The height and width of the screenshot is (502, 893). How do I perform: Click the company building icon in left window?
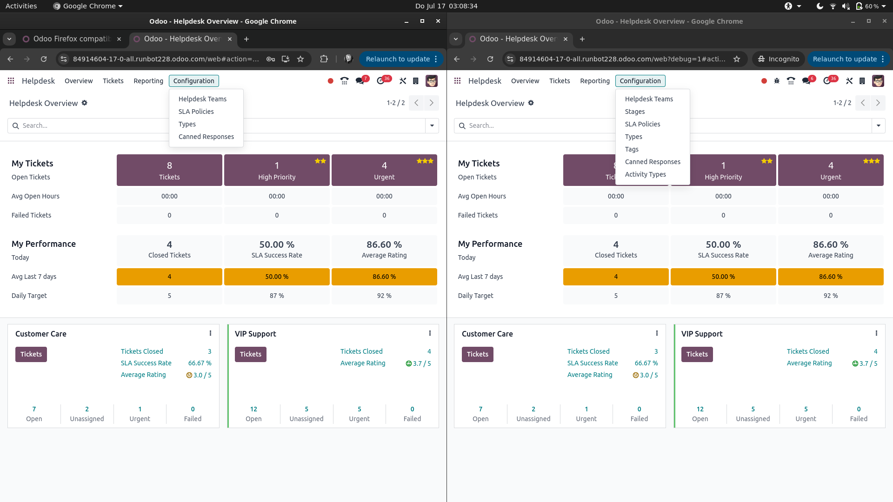pos(416,81)
